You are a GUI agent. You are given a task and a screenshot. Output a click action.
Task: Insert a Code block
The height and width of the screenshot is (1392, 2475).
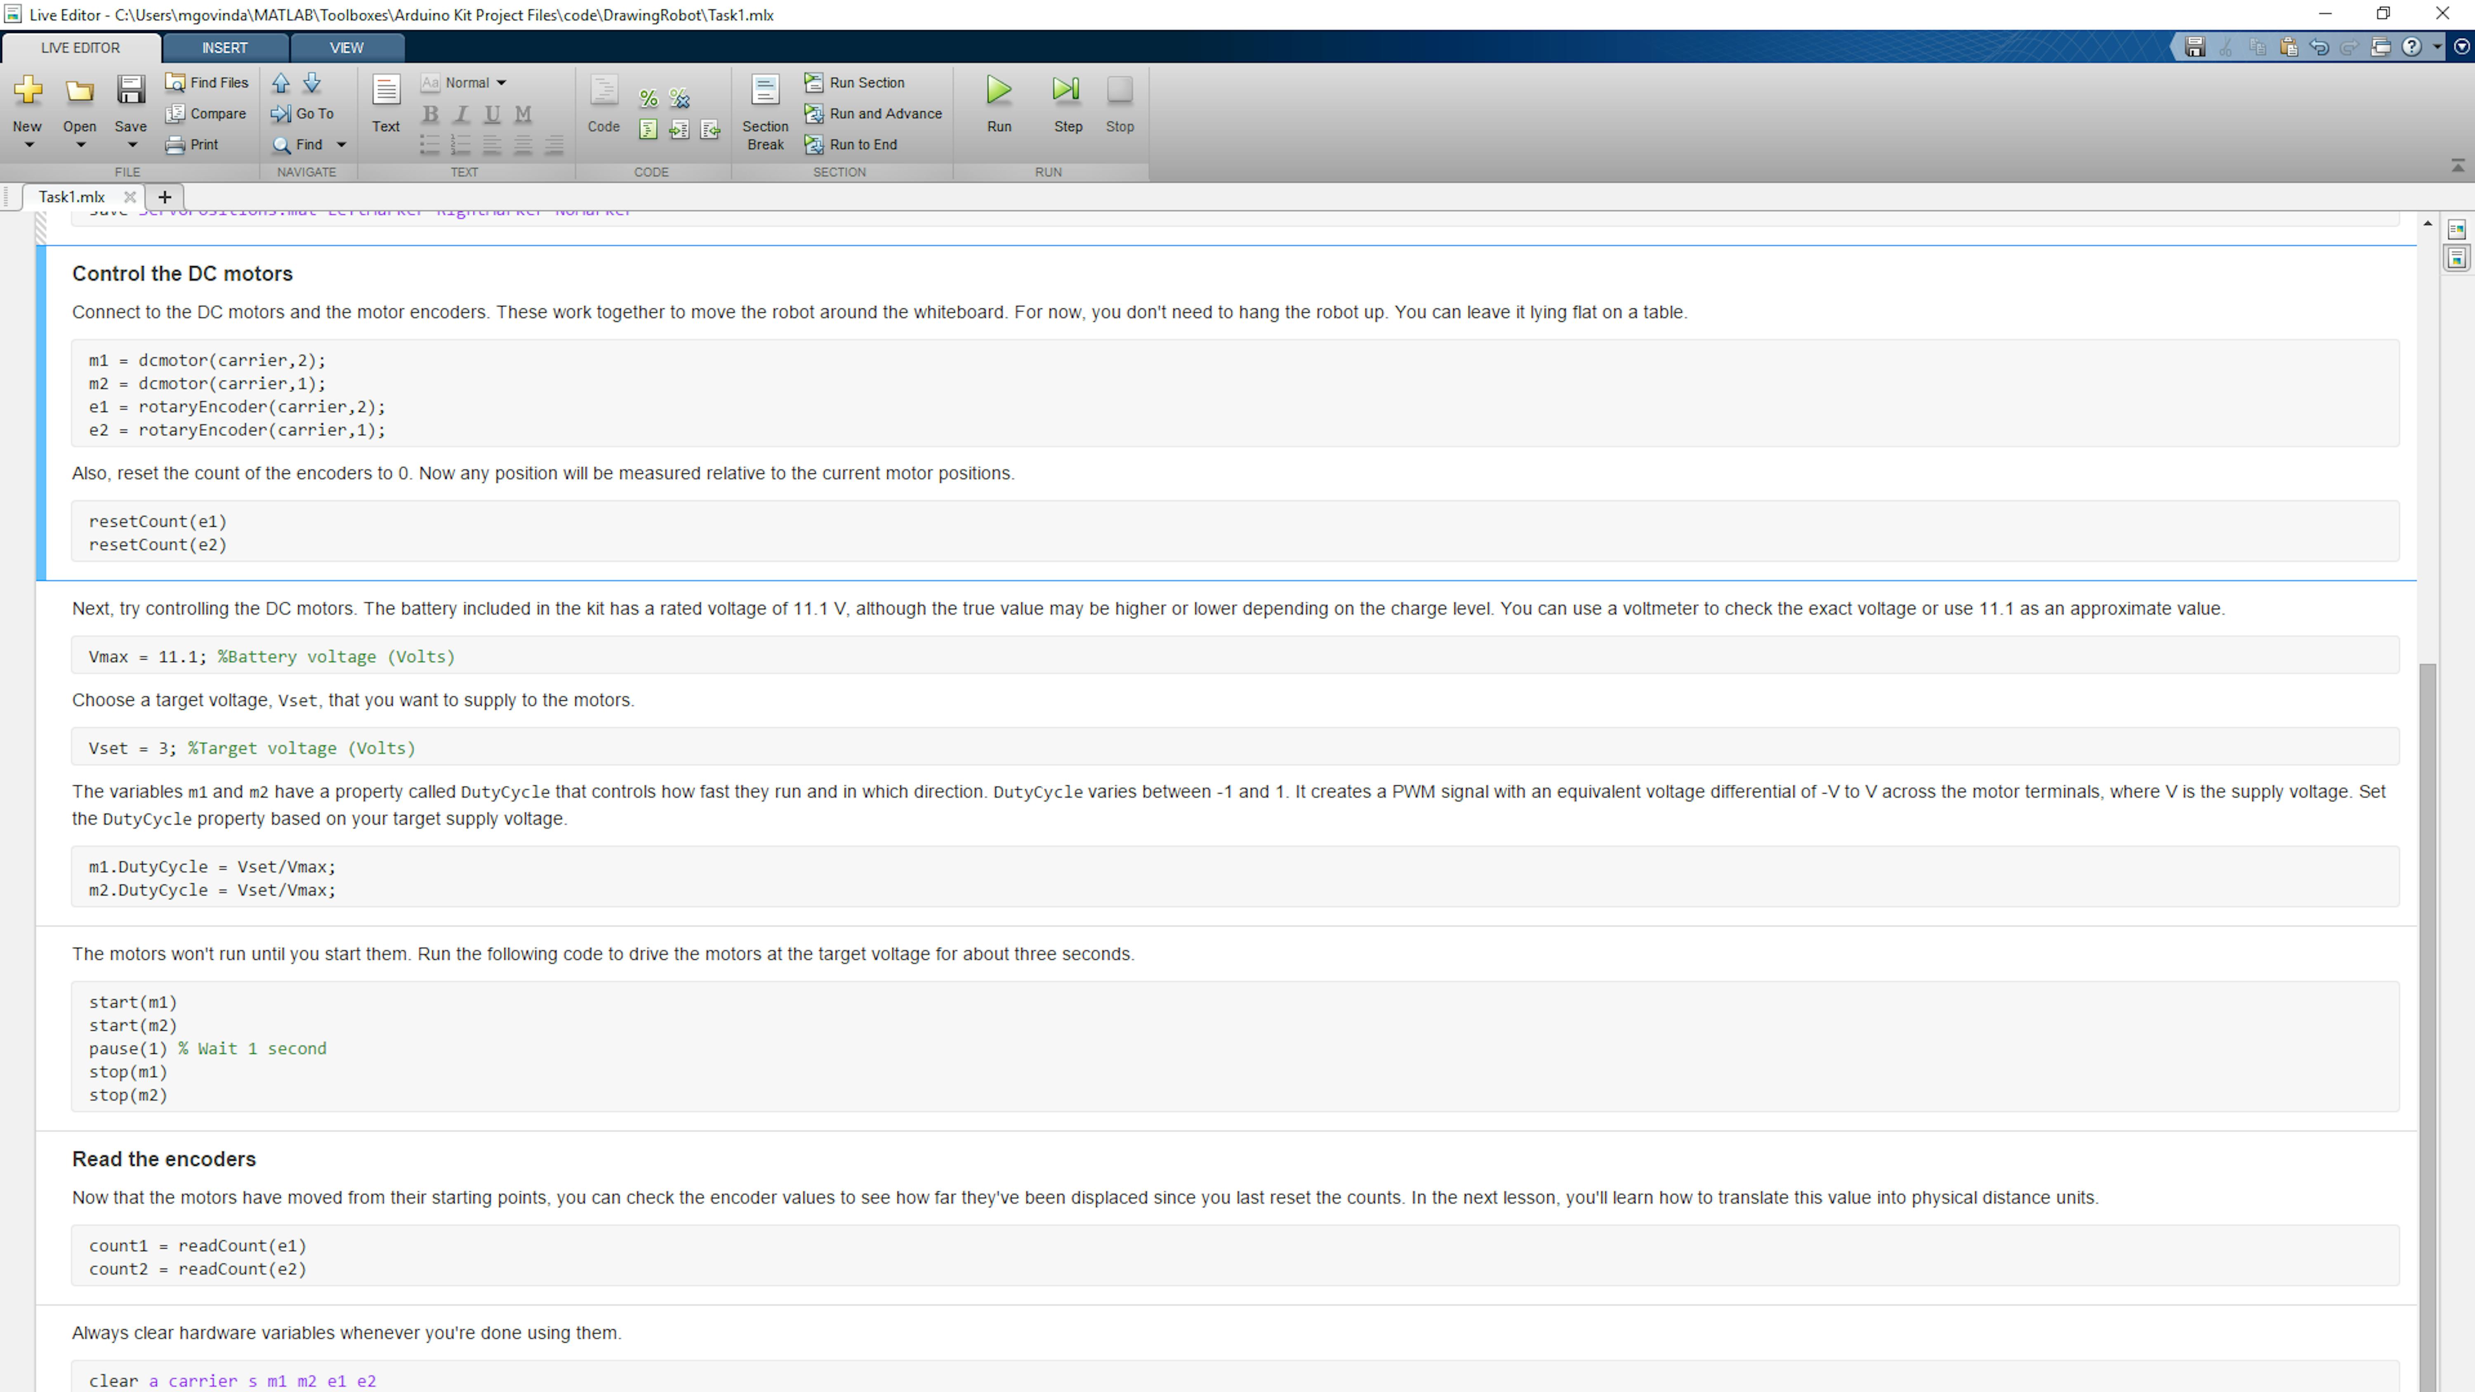coord(603,104)
